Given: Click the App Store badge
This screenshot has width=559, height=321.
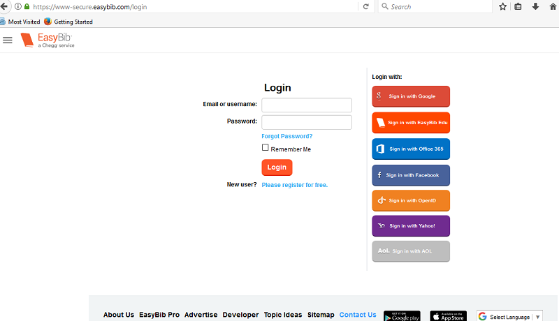Looking at the screenshot, I should click(448, 316).
